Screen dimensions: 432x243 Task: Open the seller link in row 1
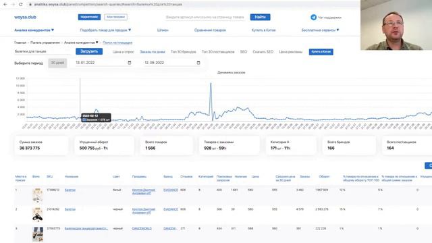[x=144, y=192]
